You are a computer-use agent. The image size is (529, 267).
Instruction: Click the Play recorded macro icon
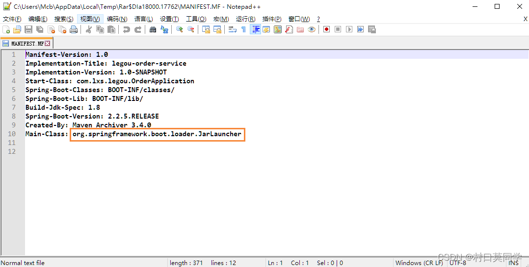pyautogui.click(x=349, y=29)
